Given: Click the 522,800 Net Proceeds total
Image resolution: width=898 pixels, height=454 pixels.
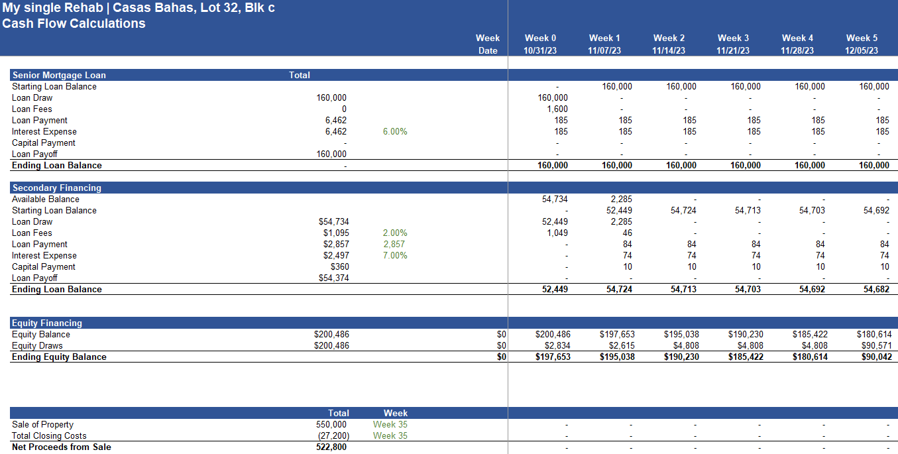Looking at the screenshot, I should [331, 447].
